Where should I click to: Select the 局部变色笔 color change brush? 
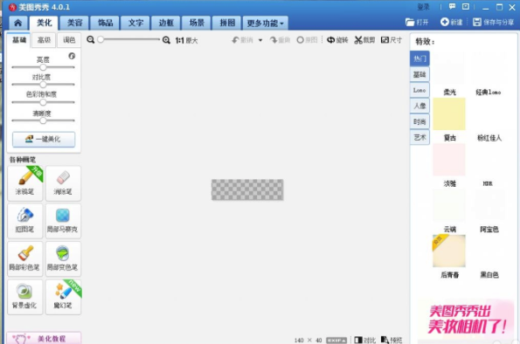63,258
